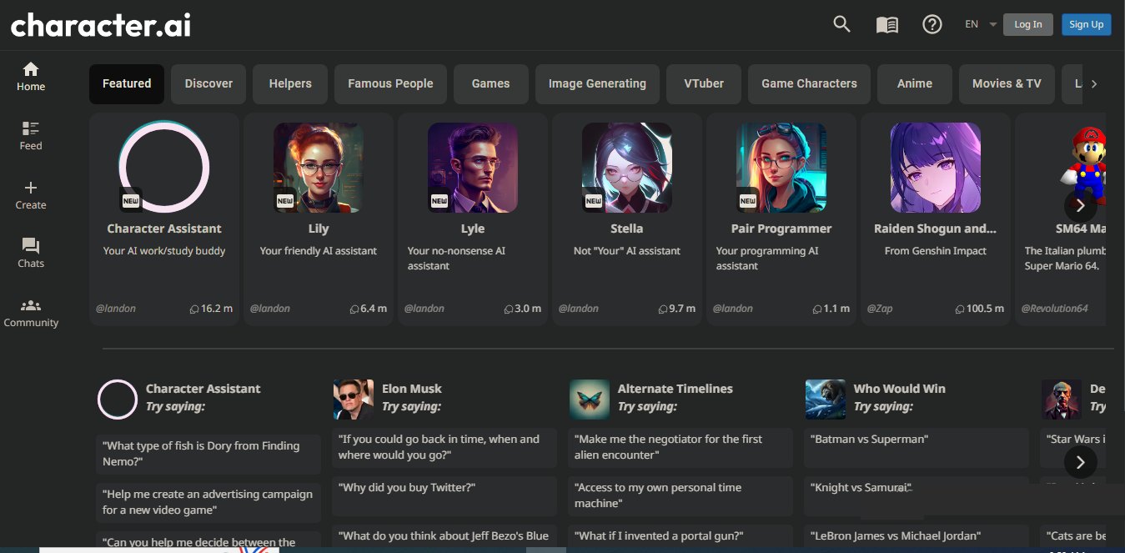This screenshot has height=553, width=1125.
Task: Open the Feed sidebar icon
Action: click(31, 135)
